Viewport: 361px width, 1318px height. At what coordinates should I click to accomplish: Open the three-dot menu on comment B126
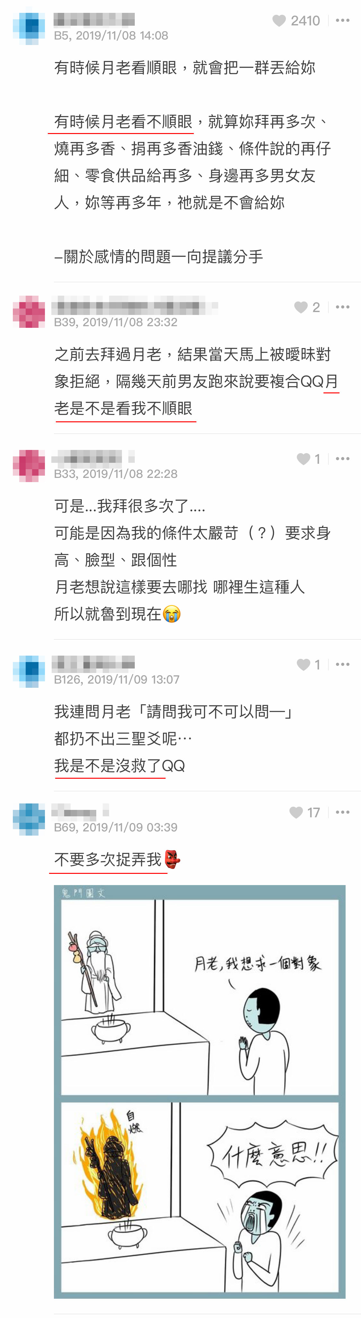pos(343,664)
